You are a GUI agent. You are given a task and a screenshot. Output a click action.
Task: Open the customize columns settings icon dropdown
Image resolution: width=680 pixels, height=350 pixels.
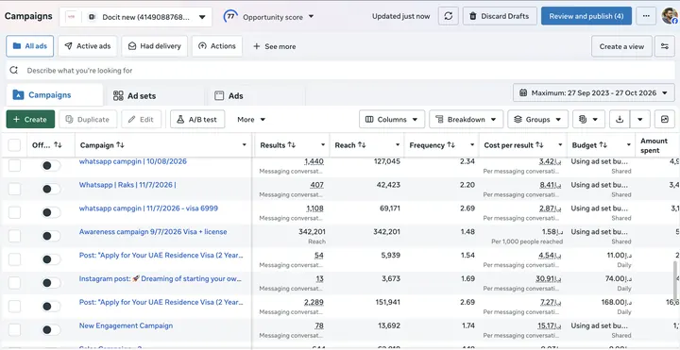588,119
